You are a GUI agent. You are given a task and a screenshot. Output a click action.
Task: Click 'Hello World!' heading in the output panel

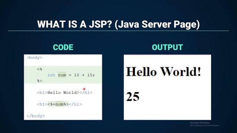163,71
